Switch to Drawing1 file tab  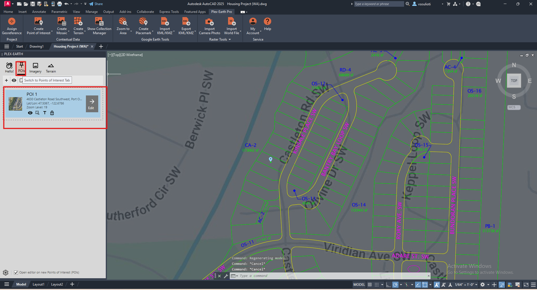click(x=37, y=46)
